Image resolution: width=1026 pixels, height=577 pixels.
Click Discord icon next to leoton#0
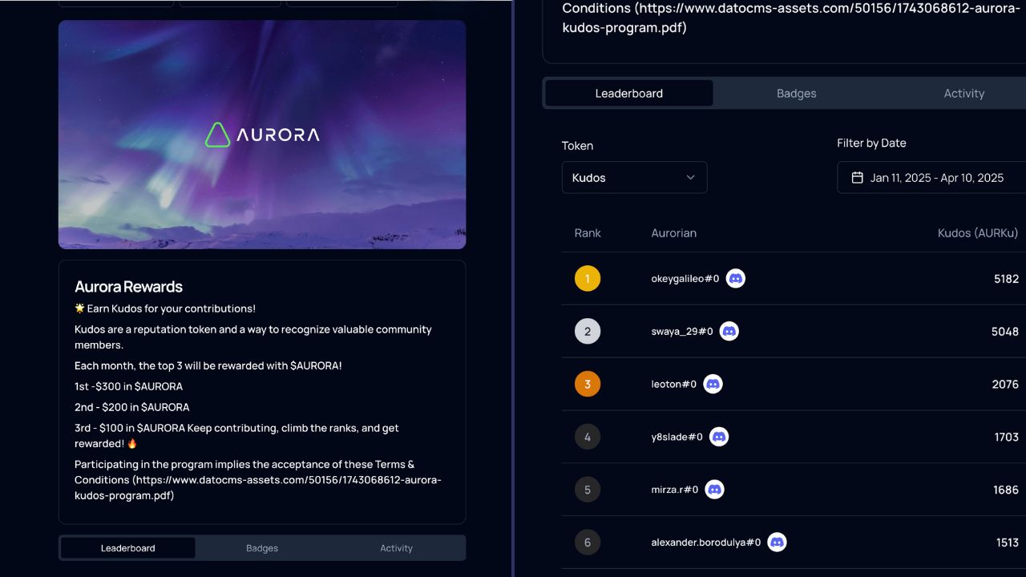(713, 384)
